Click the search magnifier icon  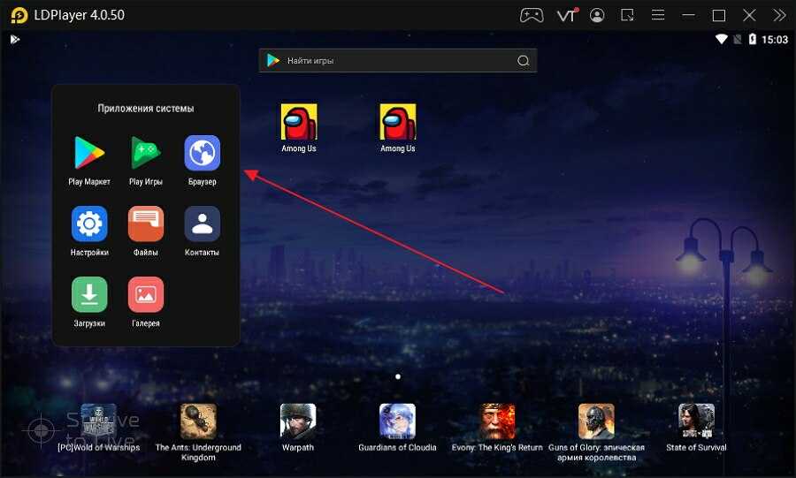[524, 61]
